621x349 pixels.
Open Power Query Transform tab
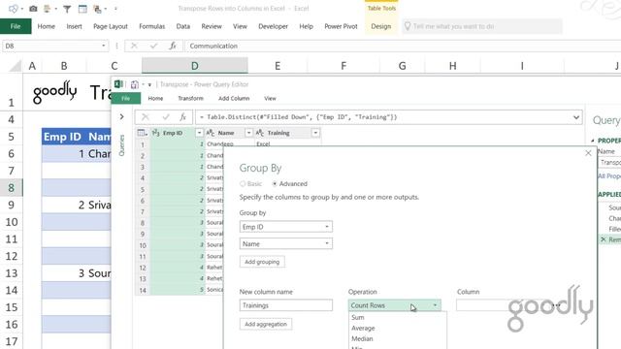coord(190,98)
